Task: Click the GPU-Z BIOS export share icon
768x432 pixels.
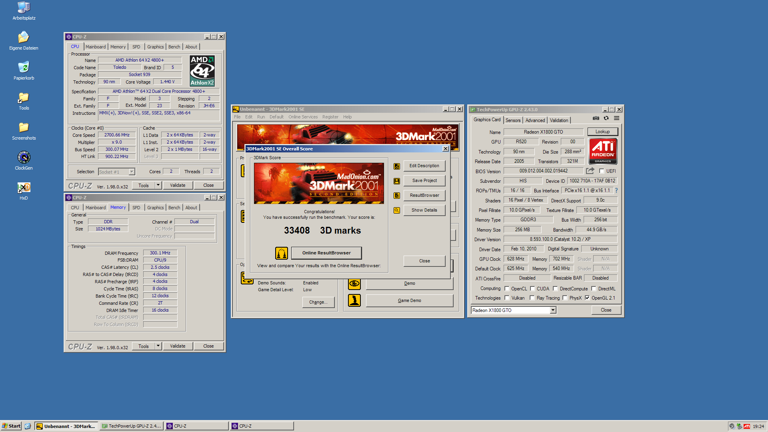Action: click(590, 171)
